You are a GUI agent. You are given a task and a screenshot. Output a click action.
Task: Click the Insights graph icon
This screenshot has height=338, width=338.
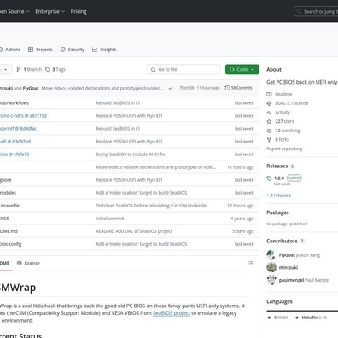[95, 50]
